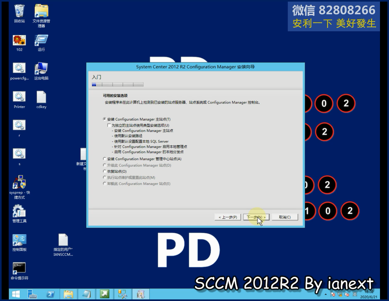Open the cdkey text file
This screenshot has height=301, width=389.
pyautogui.click(x=41, y=100)
